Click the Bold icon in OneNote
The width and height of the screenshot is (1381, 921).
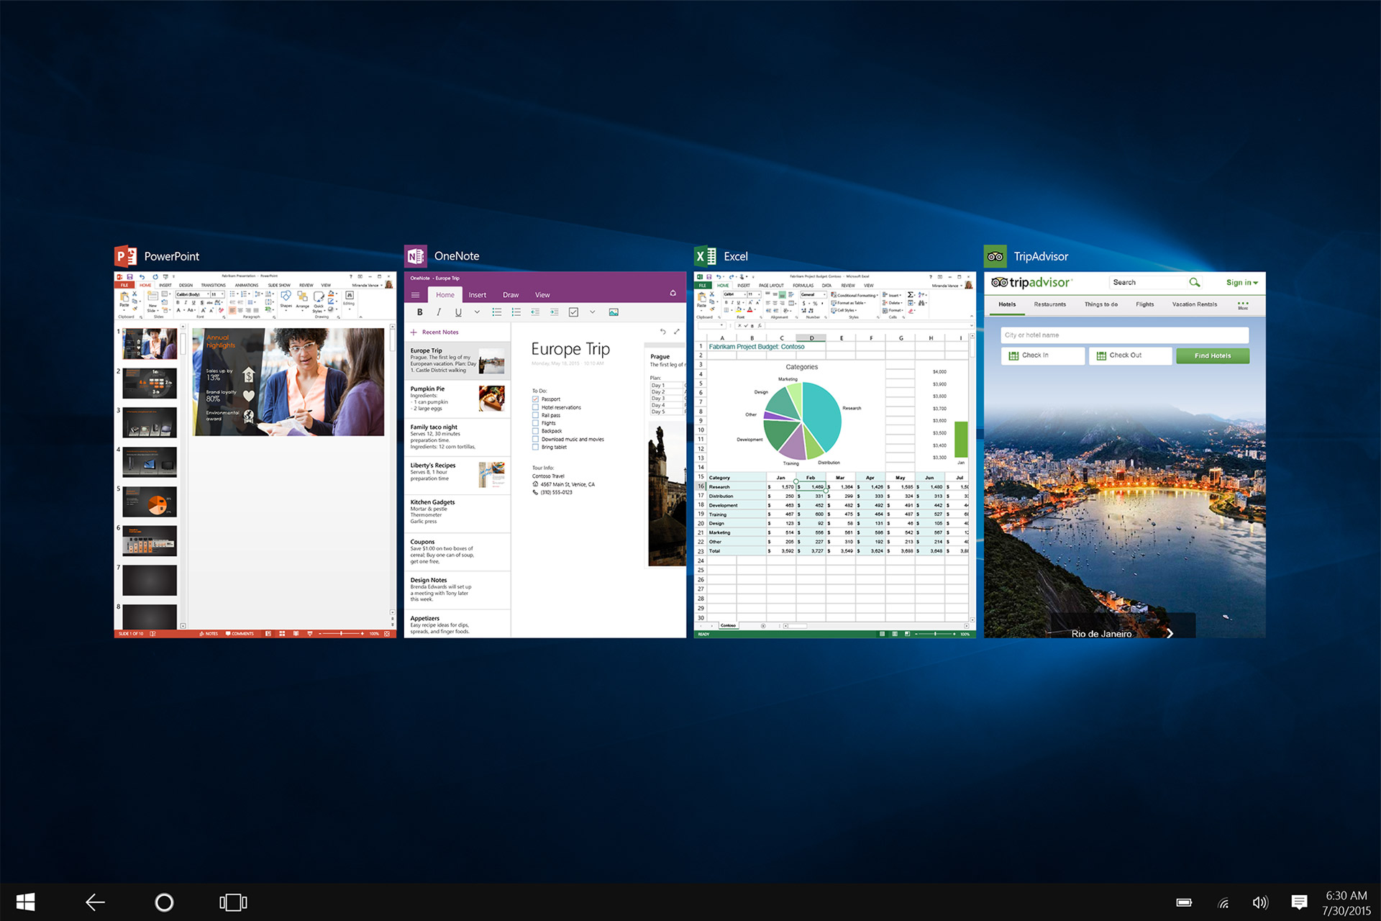420,312
